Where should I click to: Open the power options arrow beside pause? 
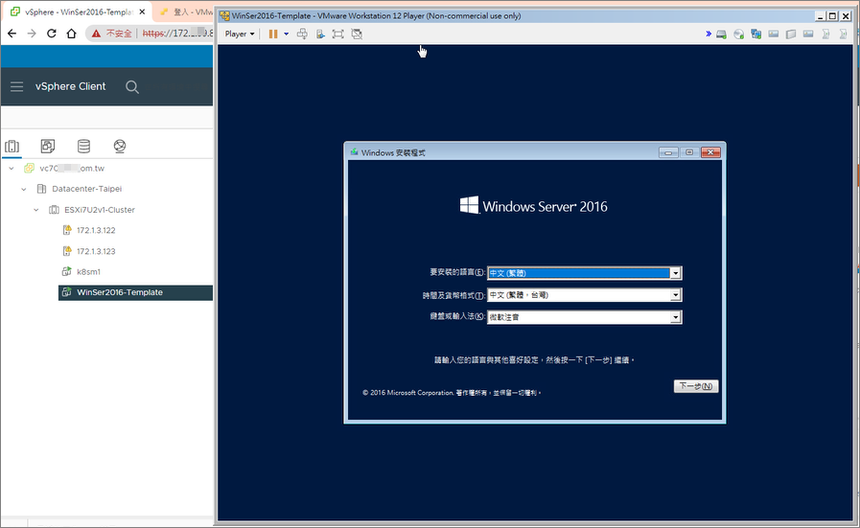(x=287, y=34)
